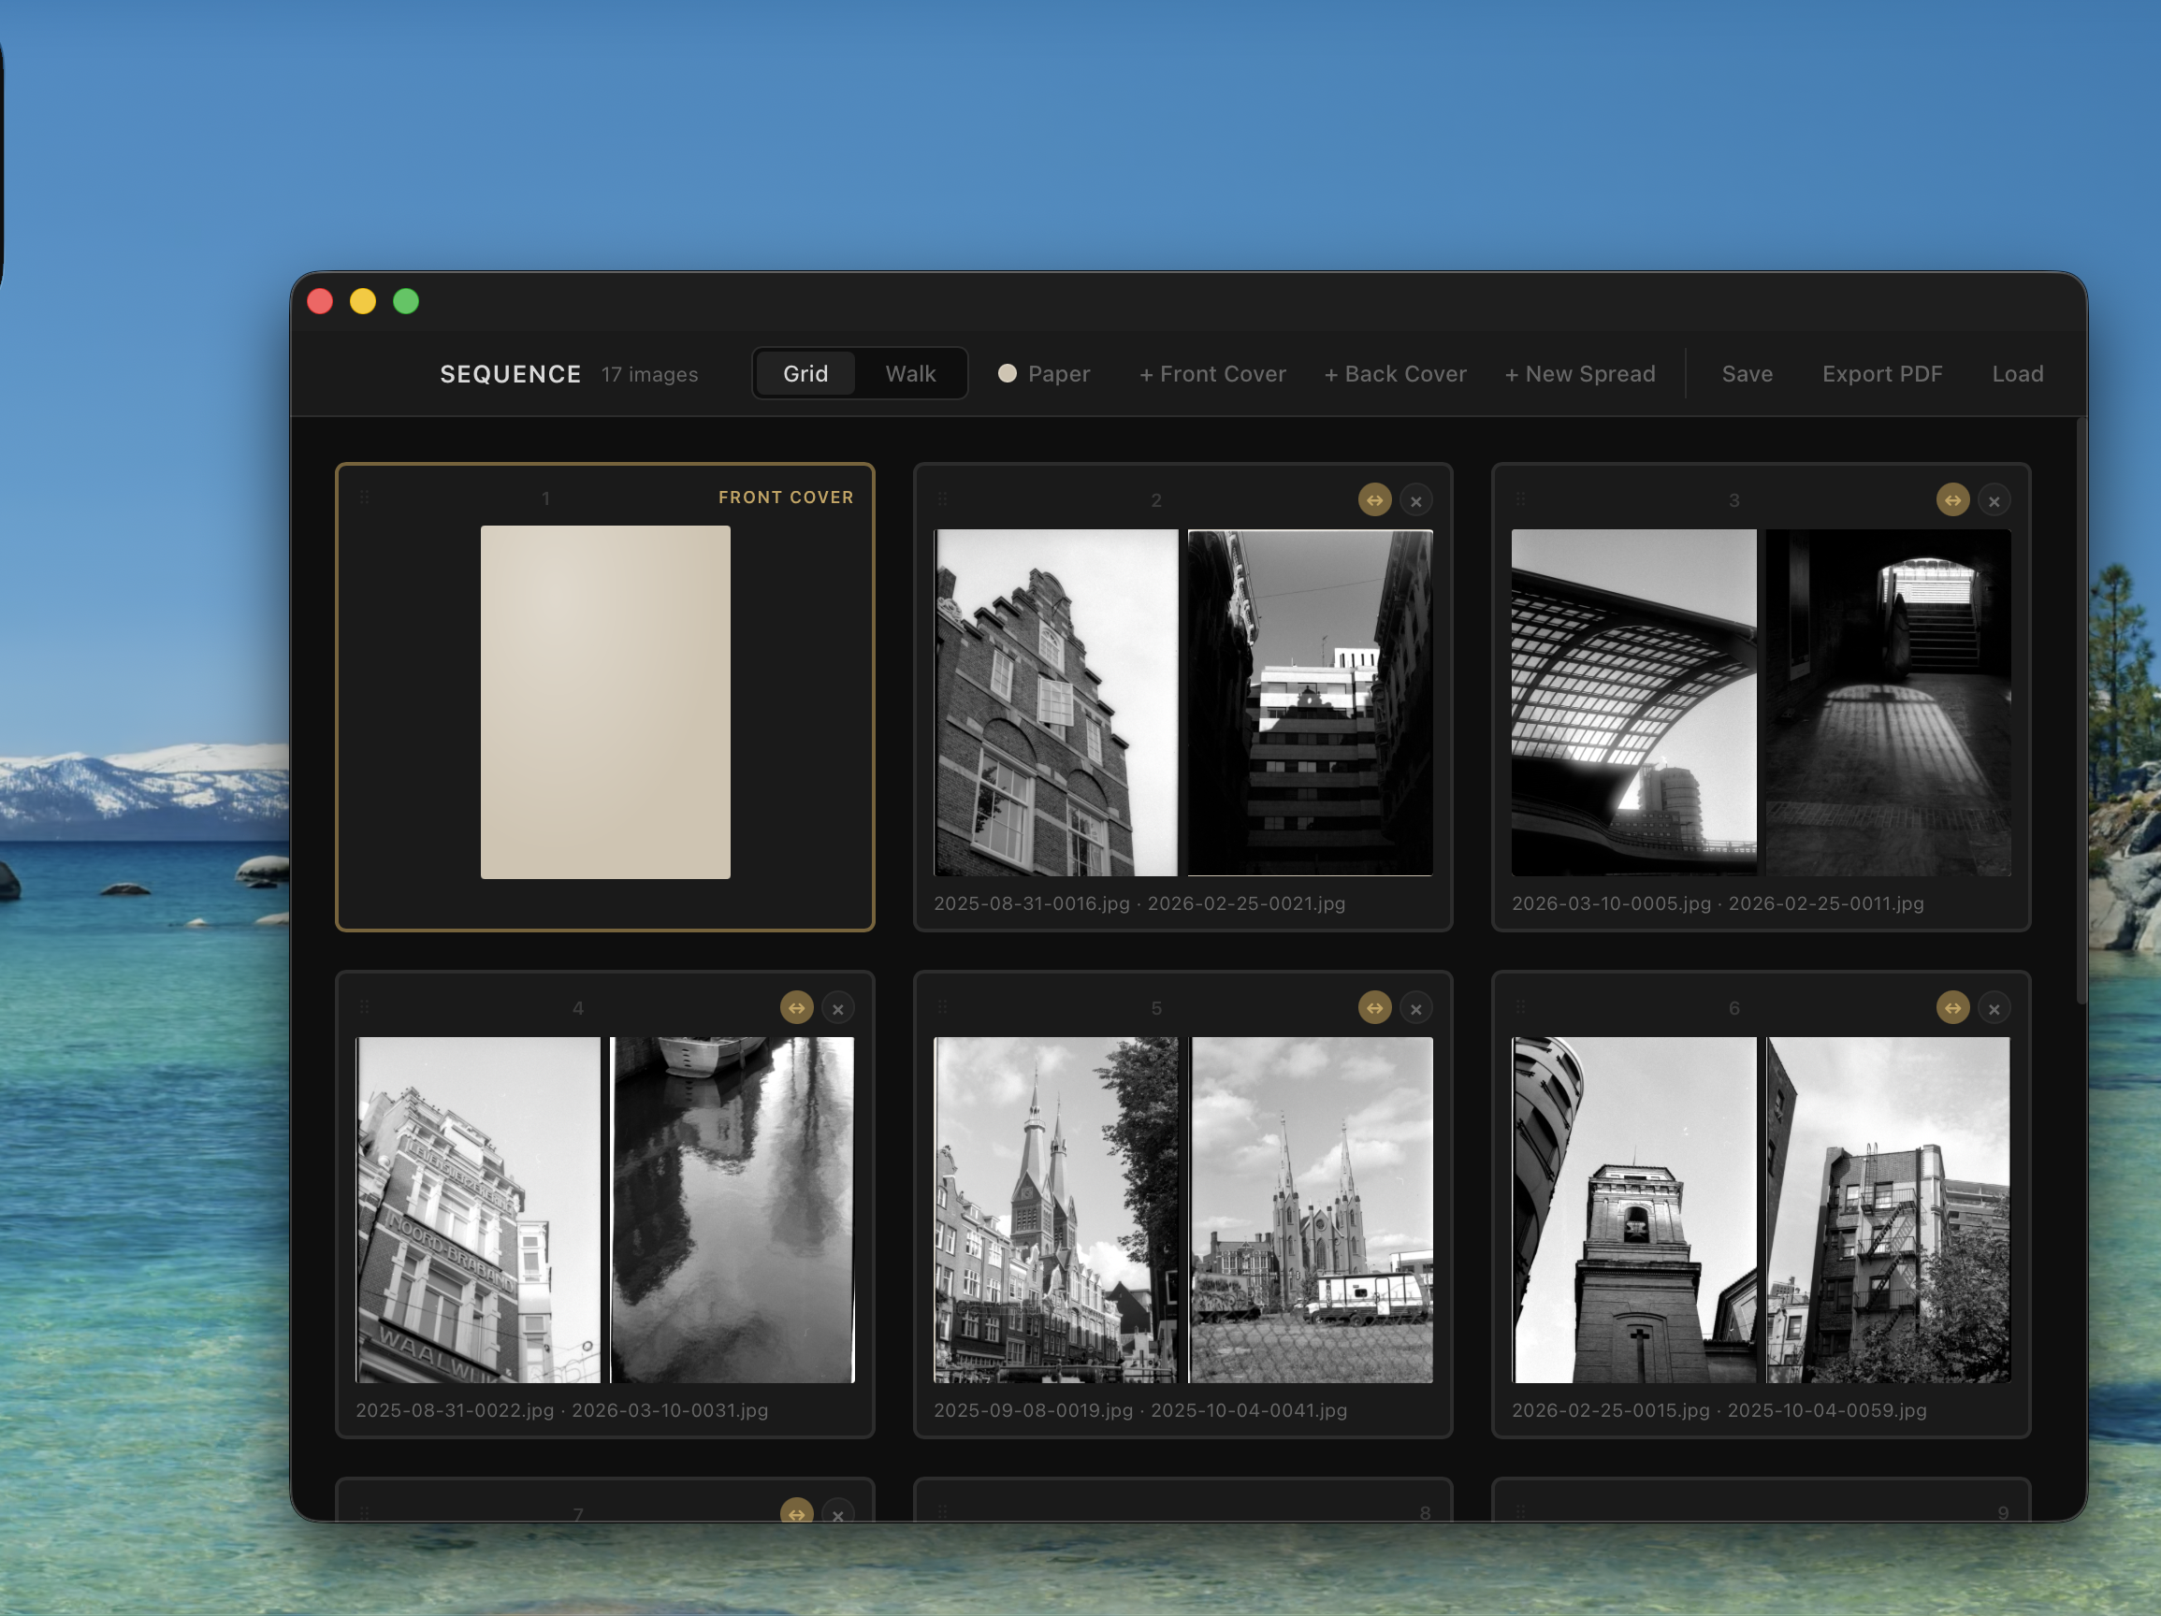Select photo 2025-10-04-0041.jpg church behind fence
The image size is (2161, 1616).
pos(1310,1210)
